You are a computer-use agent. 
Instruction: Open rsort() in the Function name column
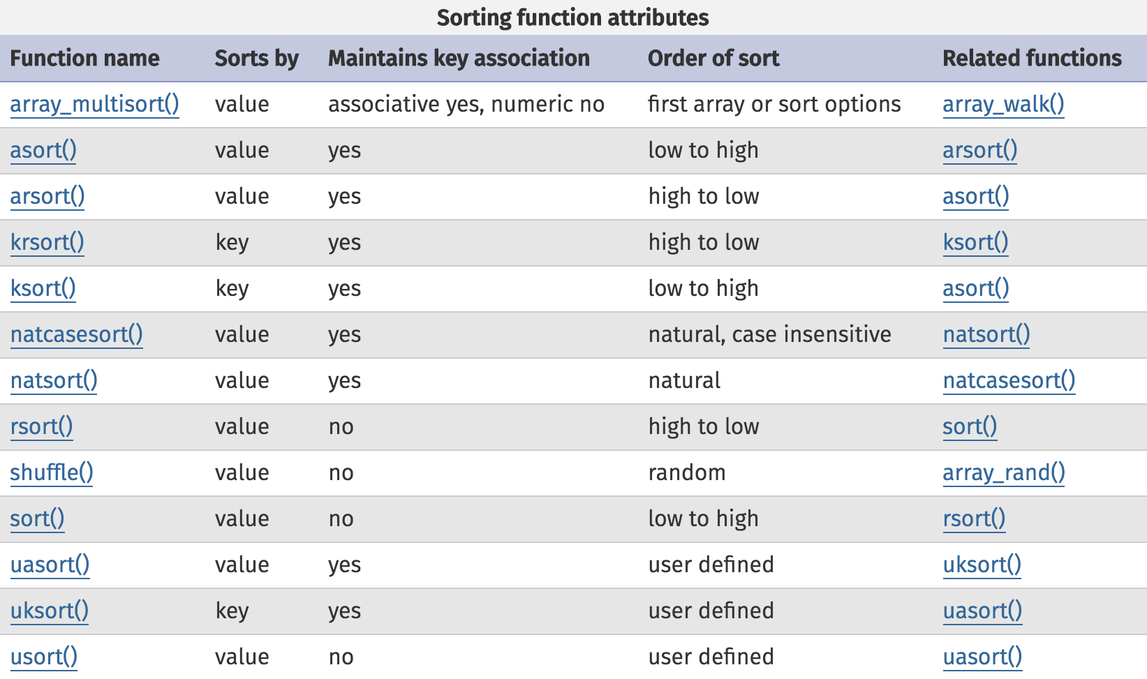[41, 426]
